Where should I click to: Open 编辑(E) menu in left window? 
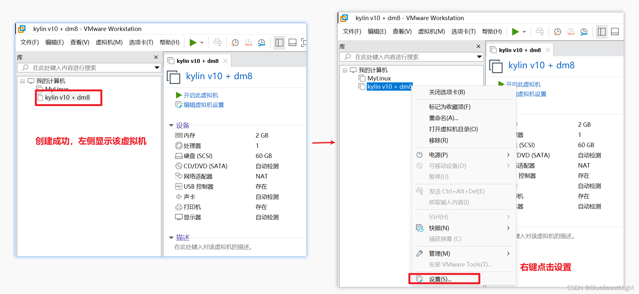click(x=54, y=42)
